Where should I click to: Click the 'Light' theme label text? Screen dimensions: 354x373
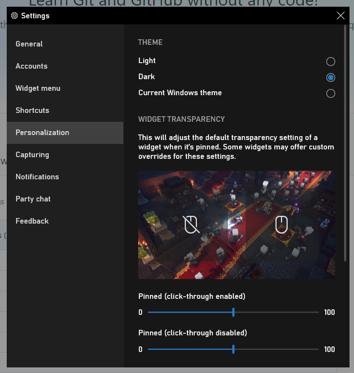pos(147,61)
